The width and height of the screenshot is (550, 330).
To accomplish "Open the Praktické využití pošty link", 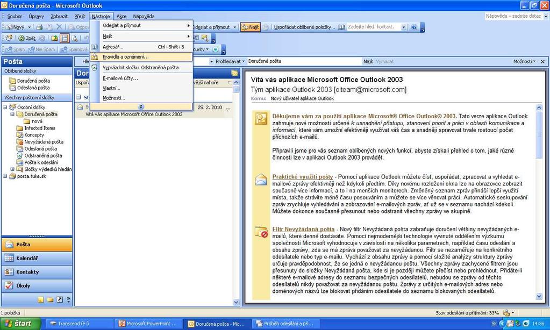I will click(303, 177).
